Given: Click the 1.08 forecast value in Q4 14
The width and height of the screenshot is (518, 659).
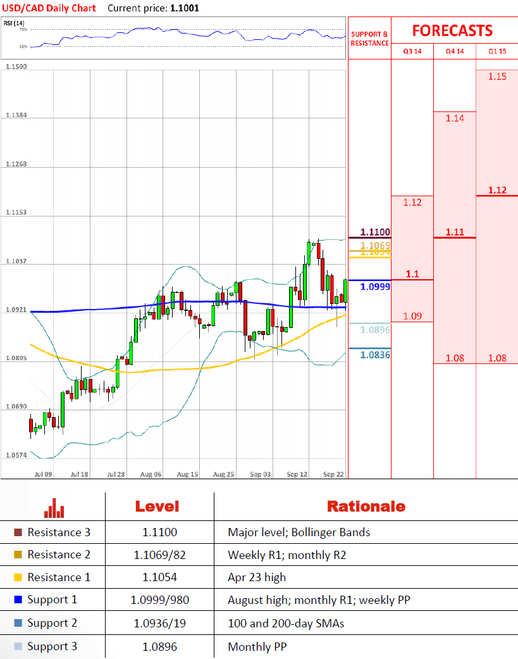Looking at the screenshot, I should click(x=455, y=358).
